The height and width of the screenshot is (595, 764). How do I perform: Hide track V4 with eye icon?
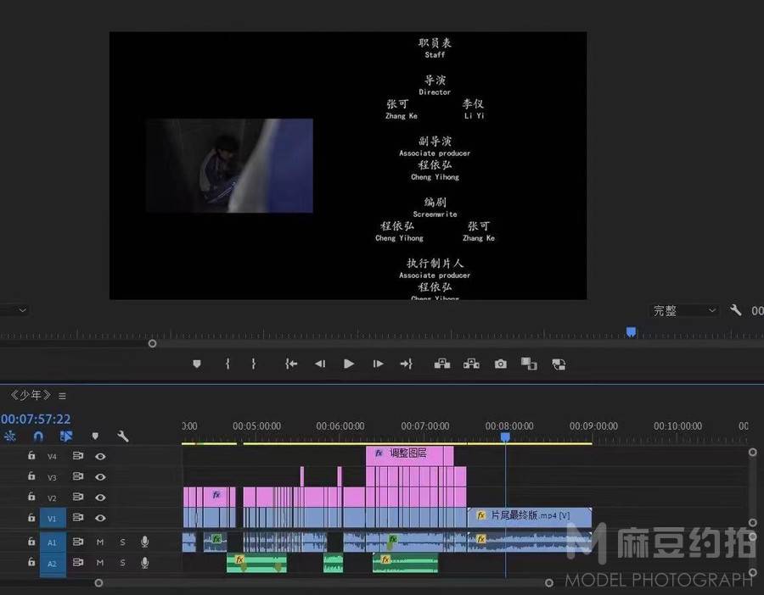pos(100,456)
